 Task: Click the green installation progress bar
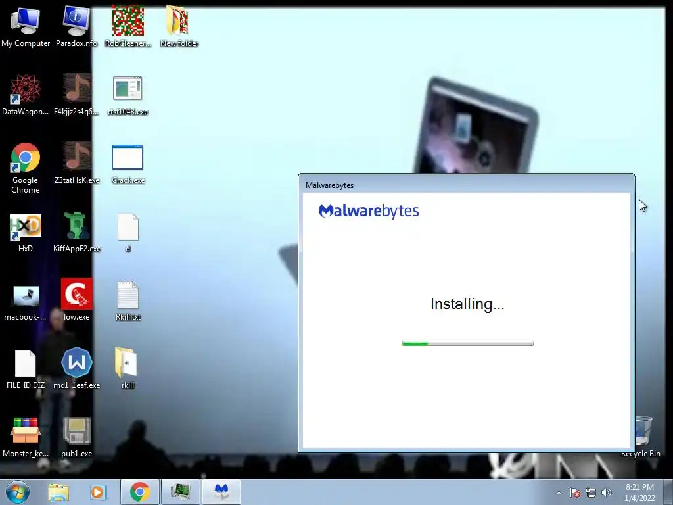(x=468, y=343)
